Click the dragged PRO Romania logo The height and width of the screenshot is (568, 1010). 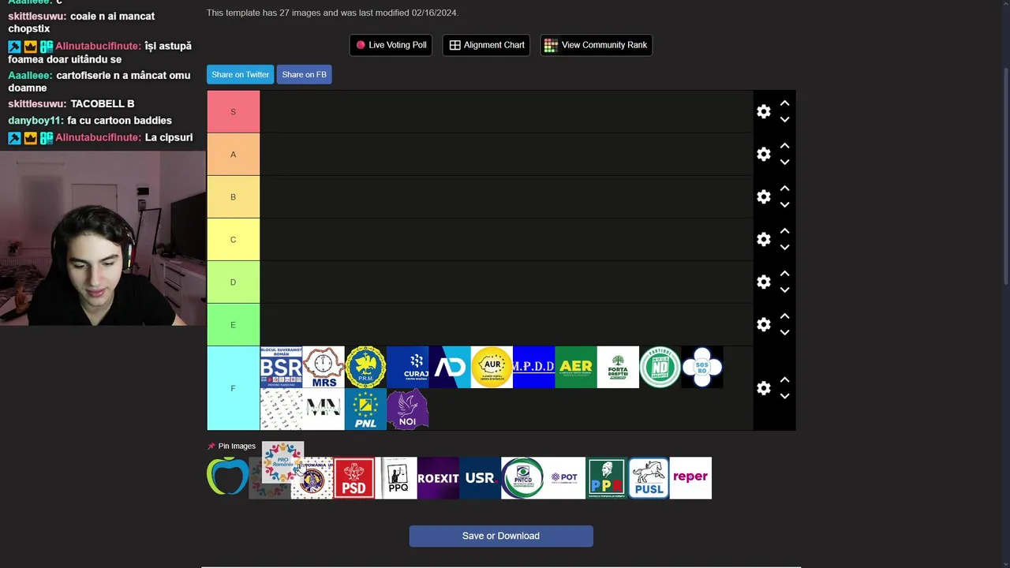pos(282,462)
